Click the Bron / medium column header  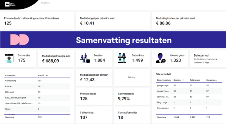point(164,80)
